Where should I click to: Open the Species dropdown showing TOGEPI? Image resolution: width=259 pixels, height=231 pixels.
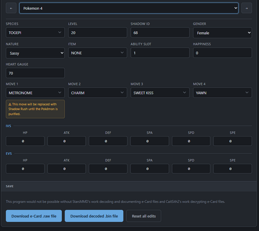(x=35, y=33)
